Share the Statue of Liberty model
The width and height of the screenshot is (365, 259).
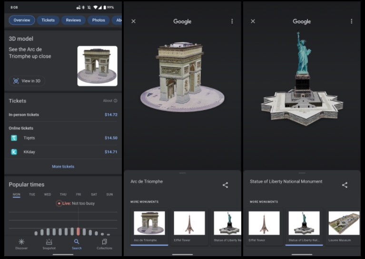tap(345, 185)
